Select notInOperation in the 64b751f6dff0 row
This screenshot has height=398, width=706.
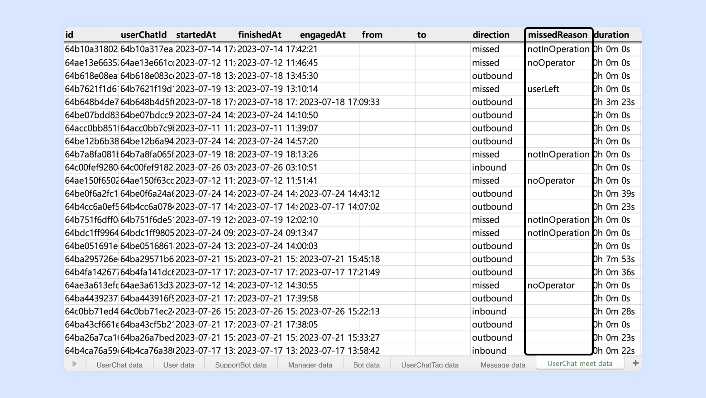558,220
